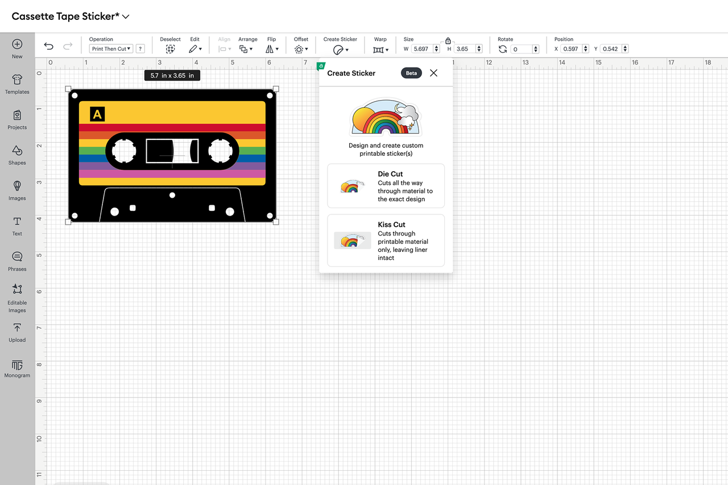Click the Operation help question mark button
728x485 pixels.
(140, 49)
